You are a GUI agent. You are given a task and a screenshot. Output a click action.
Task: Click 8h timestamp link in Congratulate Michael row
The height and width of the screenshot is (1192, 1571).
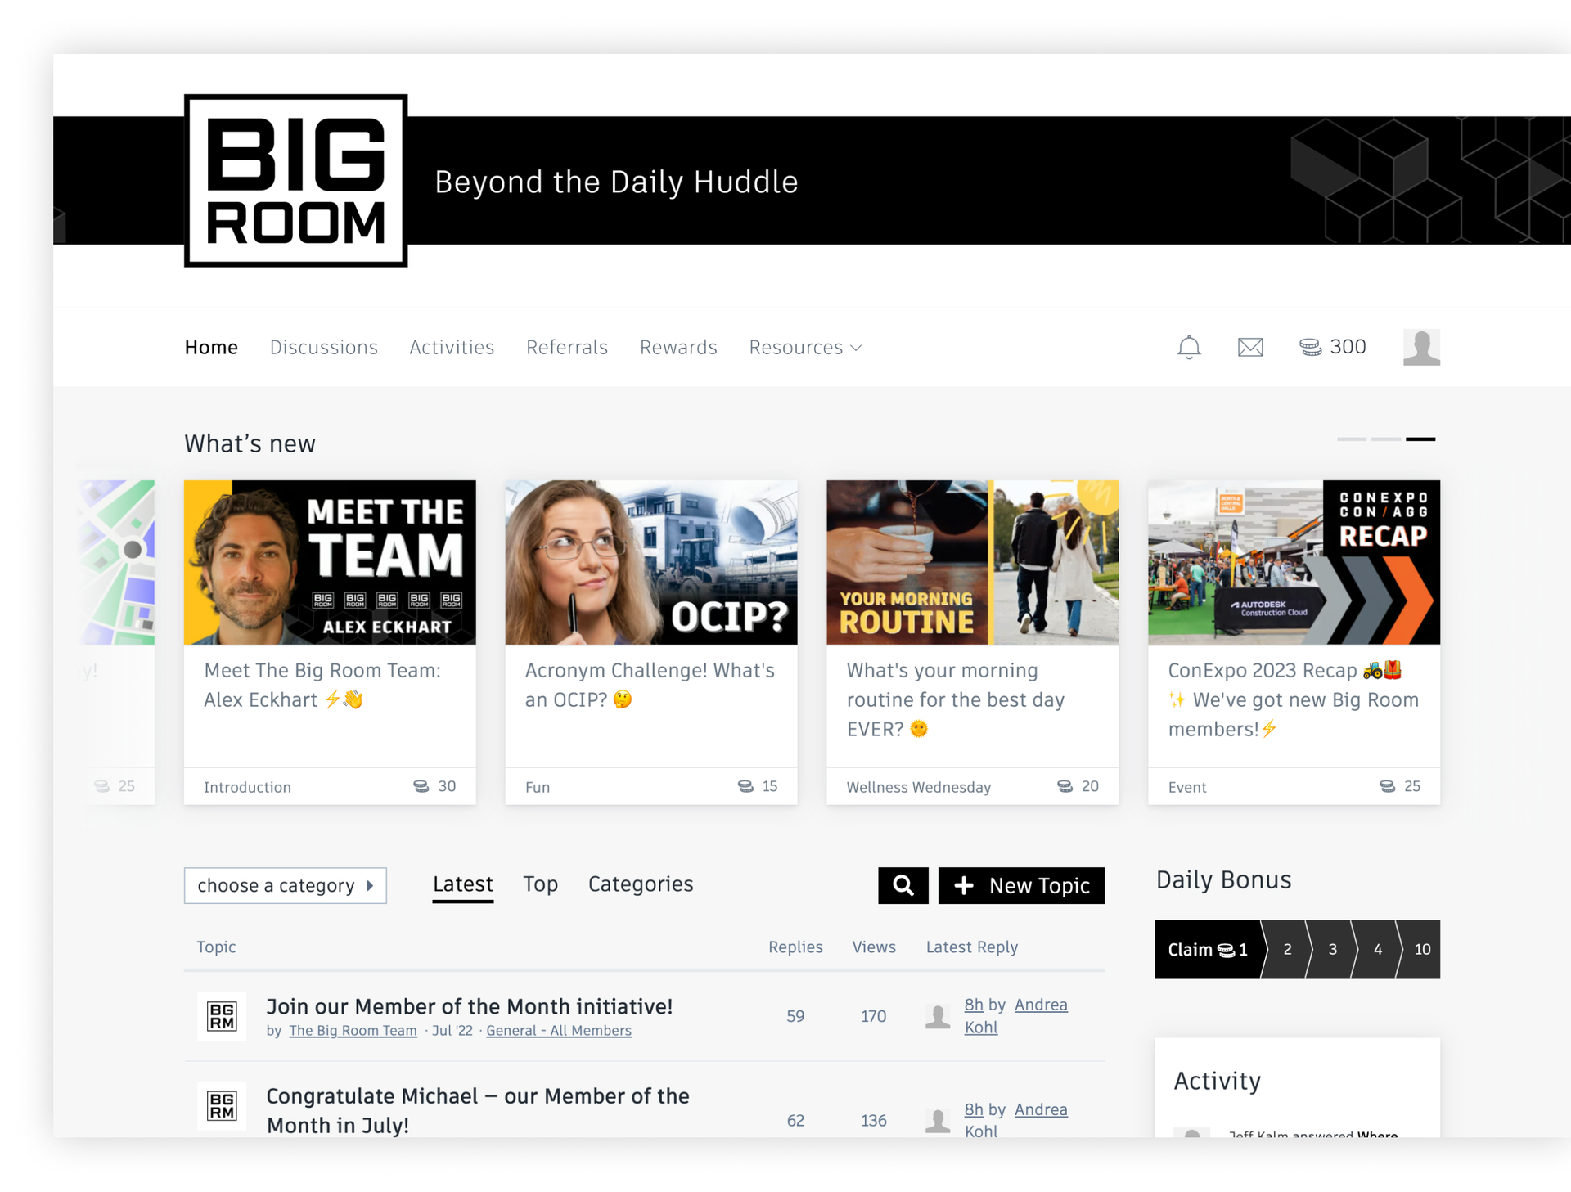point(974,1109)
